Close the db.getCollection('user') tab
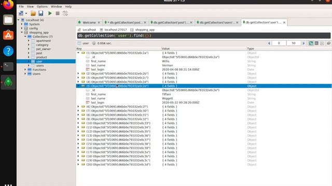This screenshot has width=332, height=186. (284, 23)
